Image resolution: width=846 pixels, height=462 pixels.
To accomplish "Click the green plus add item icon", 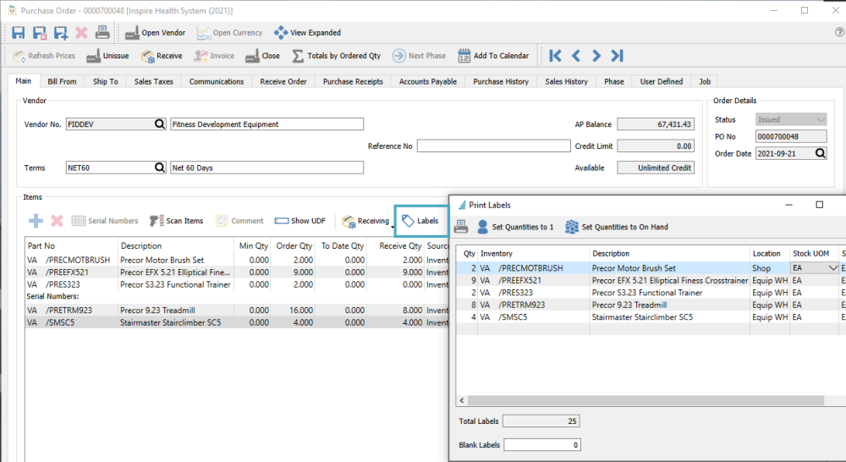I will pos(36,221).
